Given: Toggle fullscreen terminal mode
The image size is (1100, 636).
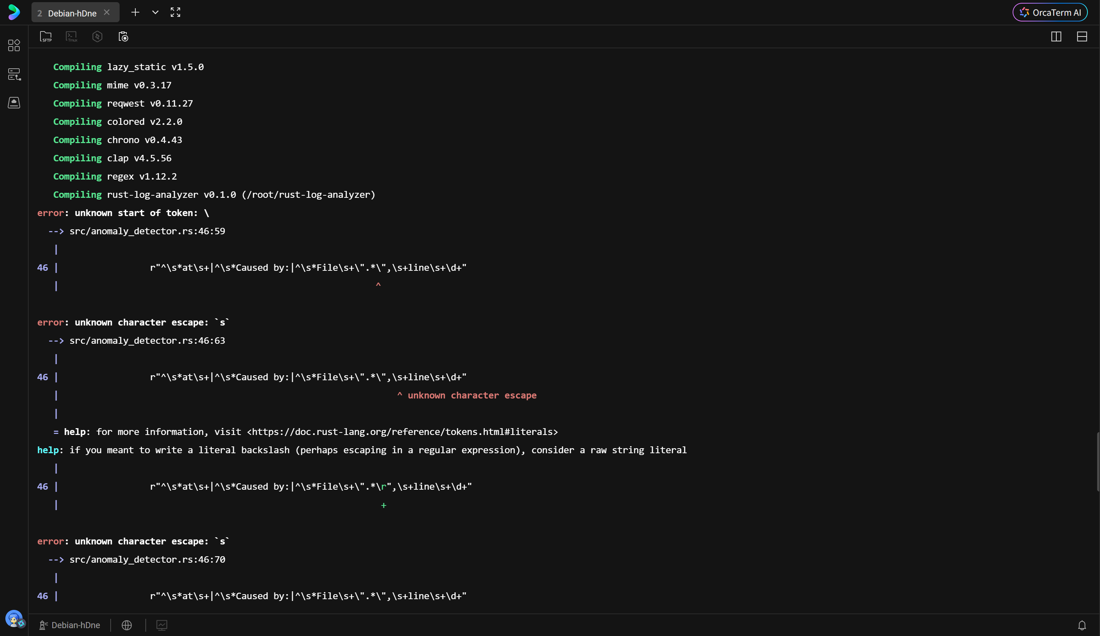Looking at the screenshot, I should pyautogui.click(x=175, y=12).
